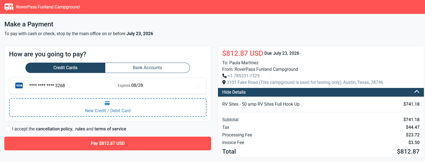Select the Credit Cards tab
The width and height of the screenshot is (425, 162).
click(x=65, y=68)
